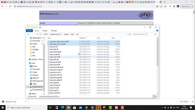Collapse the Explorer ribbon chevron
Screen dimensions: 195x110
tap(154, 31)
